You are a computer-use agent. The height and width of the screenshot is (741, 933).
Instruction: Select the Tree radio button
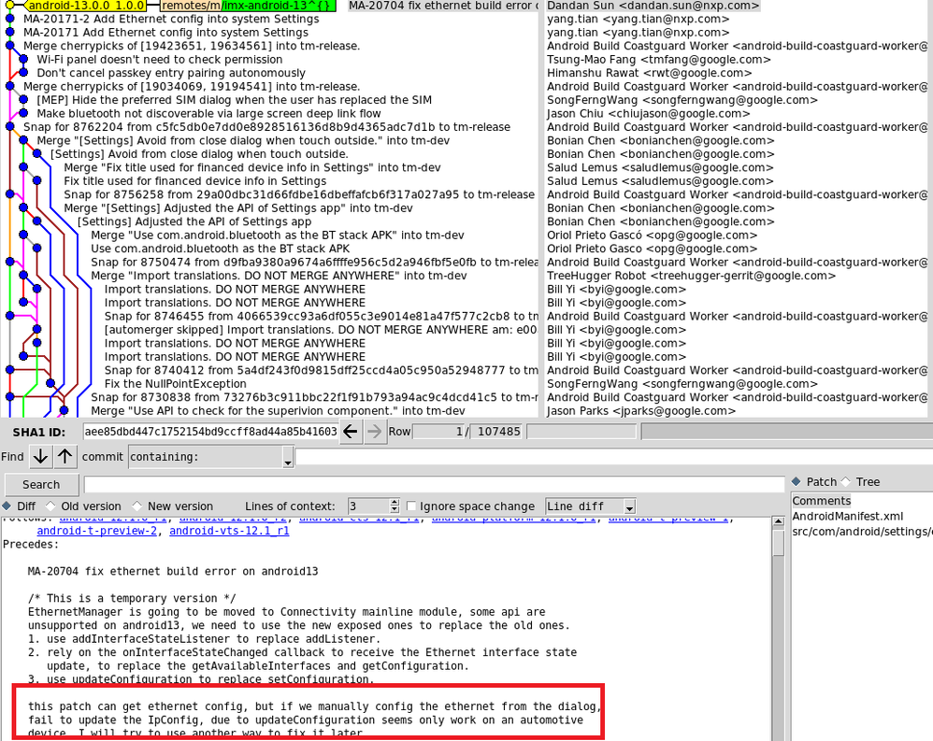point(860,482)
